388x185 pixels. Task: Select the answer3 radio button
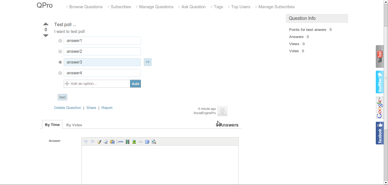(x=60, y=62)
